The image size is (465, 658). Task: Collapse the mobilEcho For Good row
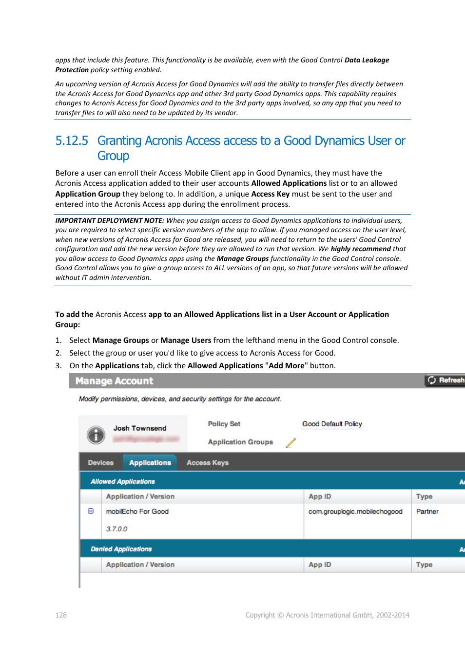point(91,511)
